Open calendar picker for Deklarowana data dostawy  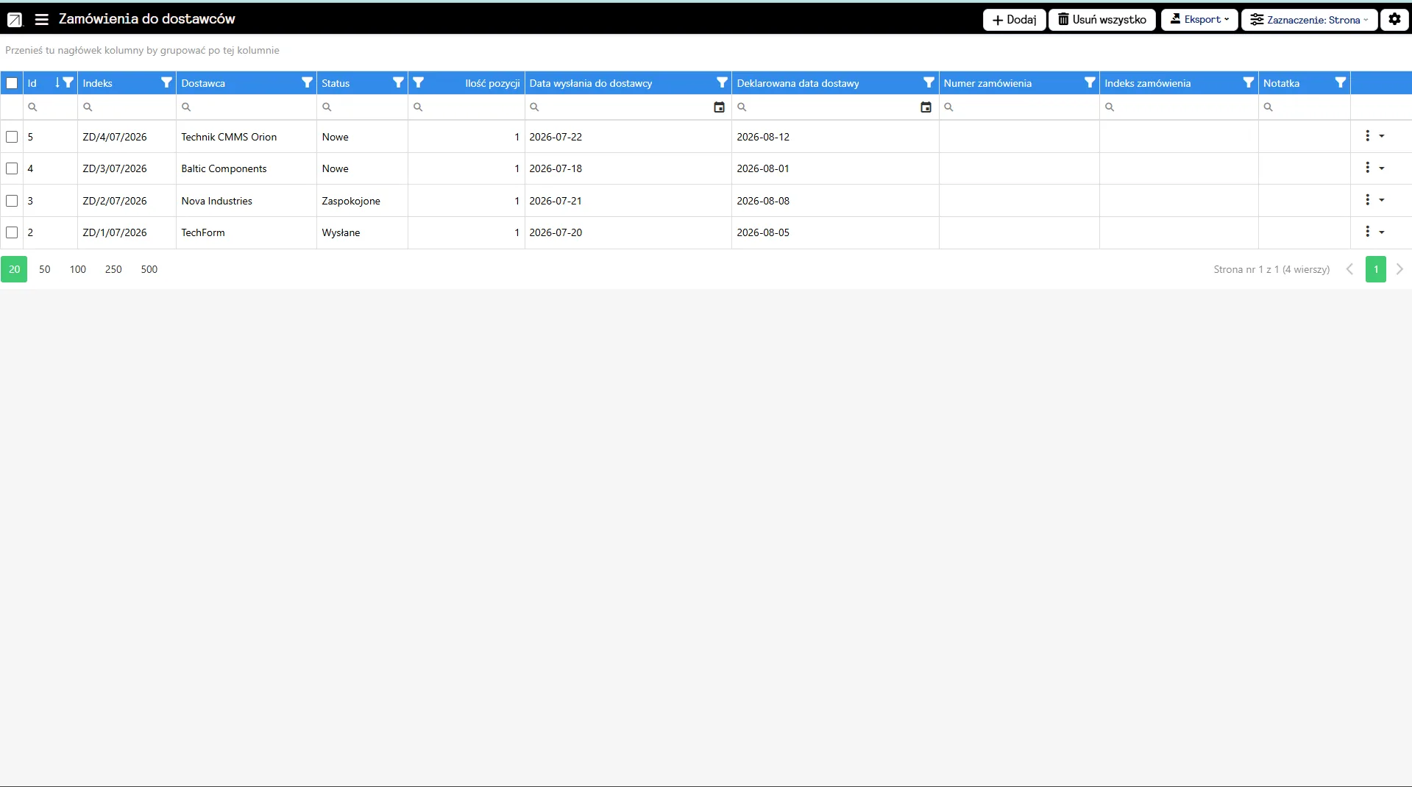(x=926, y=107)
